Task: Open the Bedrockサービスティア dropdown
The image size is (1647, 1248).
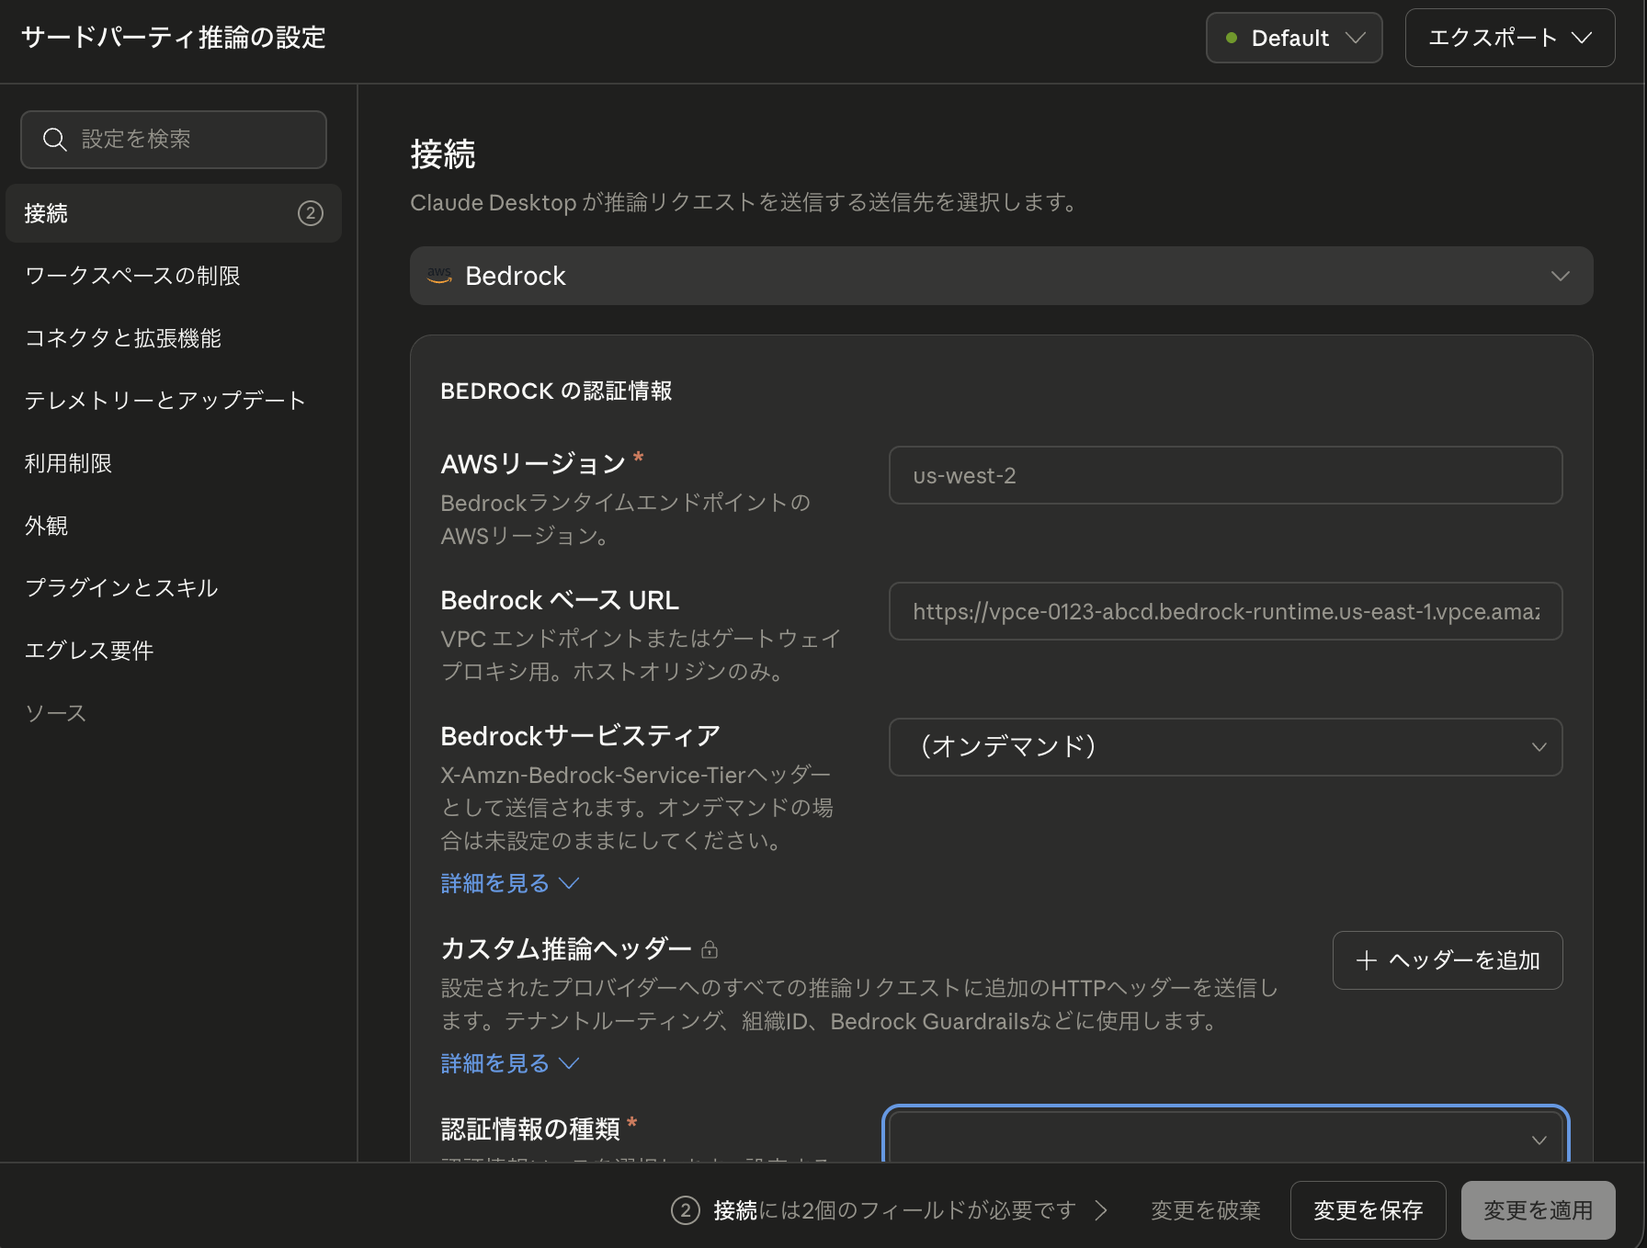Action: 1225,747
